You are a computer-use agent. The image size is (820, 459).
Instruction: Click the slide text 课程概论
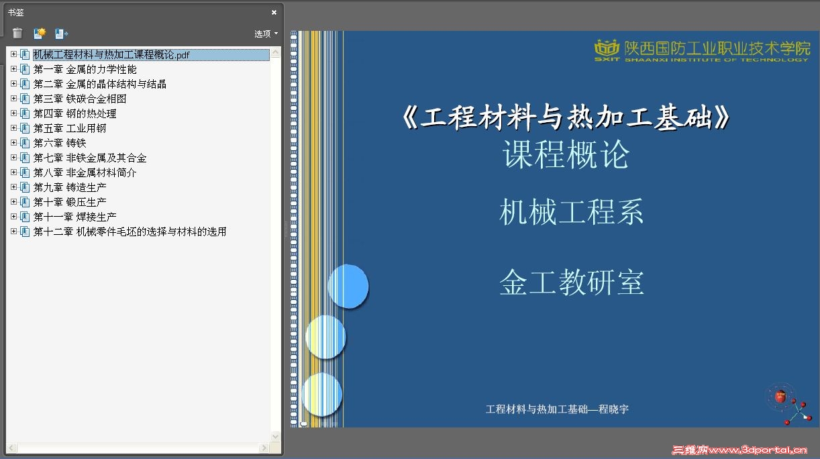566,155
